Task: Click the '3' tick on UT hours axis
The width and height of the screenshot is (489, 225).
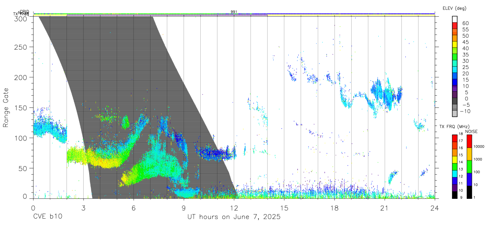Action: (84, 208)
